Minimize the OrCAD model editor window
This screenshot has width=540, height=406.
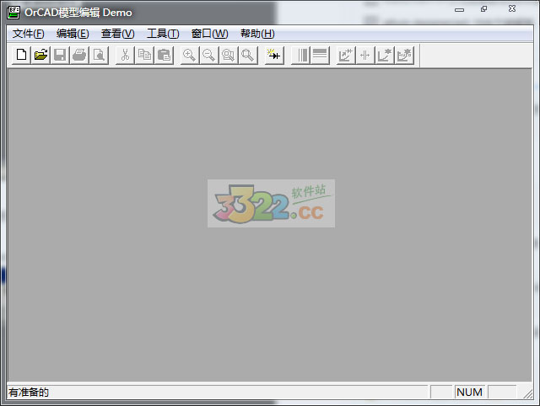click(459, 9)
